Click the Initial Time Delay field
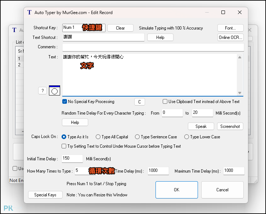 point(72,159)
